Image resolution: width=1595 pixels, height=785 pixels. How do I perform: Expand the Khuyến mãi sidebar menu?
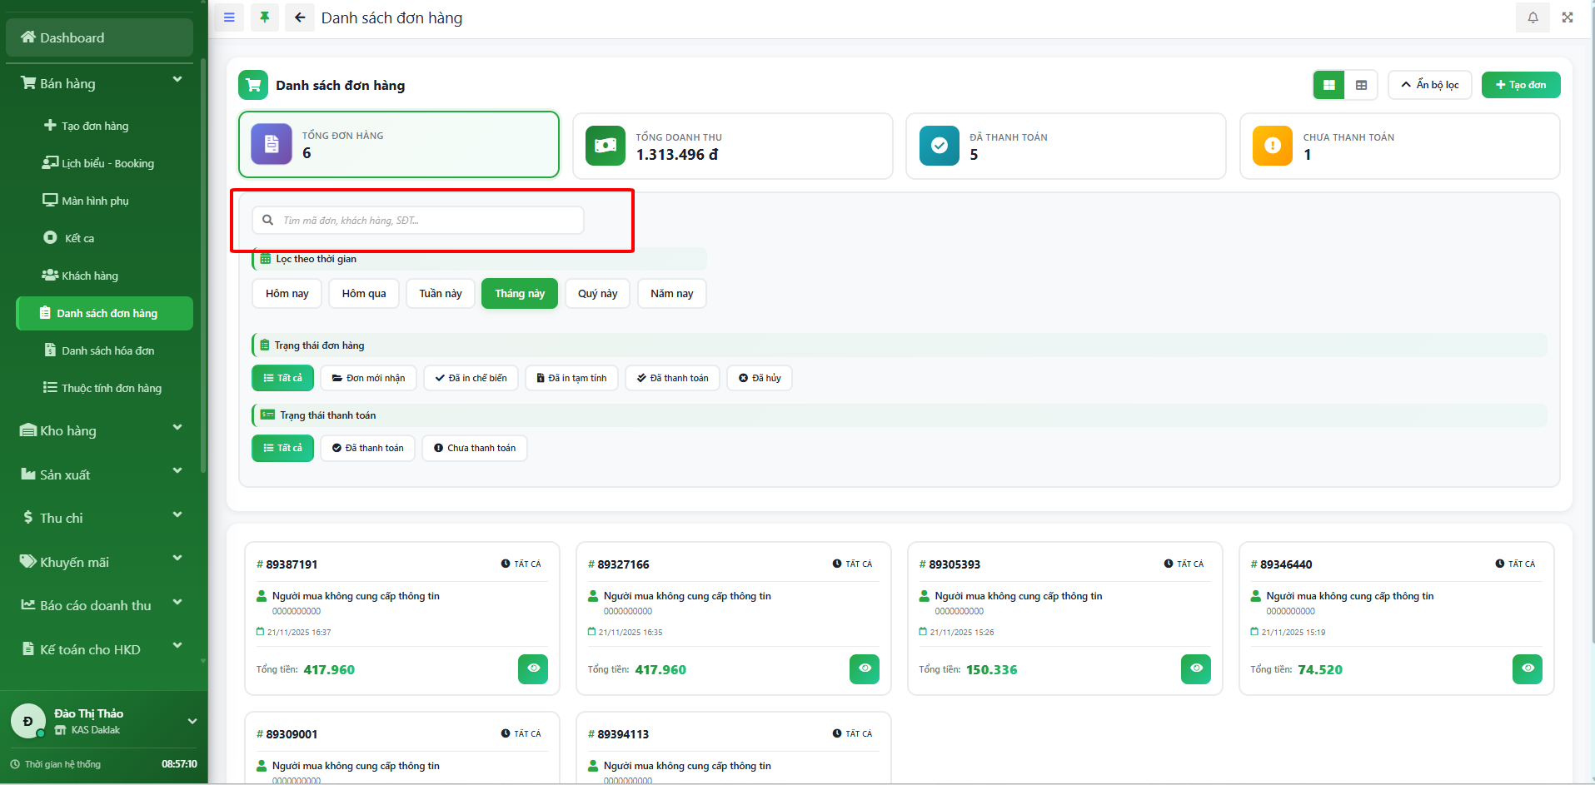(100, 562)
